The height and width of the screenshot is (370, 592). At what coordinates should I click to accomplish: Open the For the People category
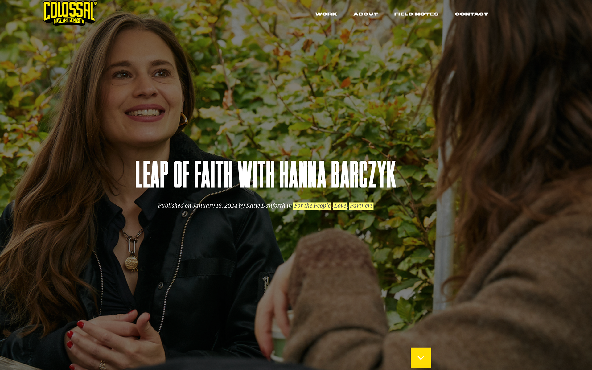pyautogui.click(x=312, y=206)
